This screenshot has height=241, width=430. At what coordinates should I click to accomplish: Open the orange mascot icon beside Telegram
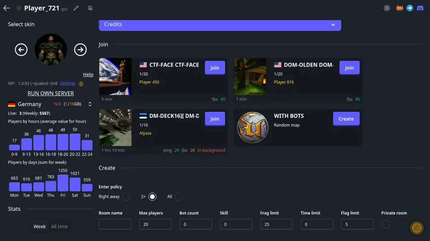tap(400, 8)
